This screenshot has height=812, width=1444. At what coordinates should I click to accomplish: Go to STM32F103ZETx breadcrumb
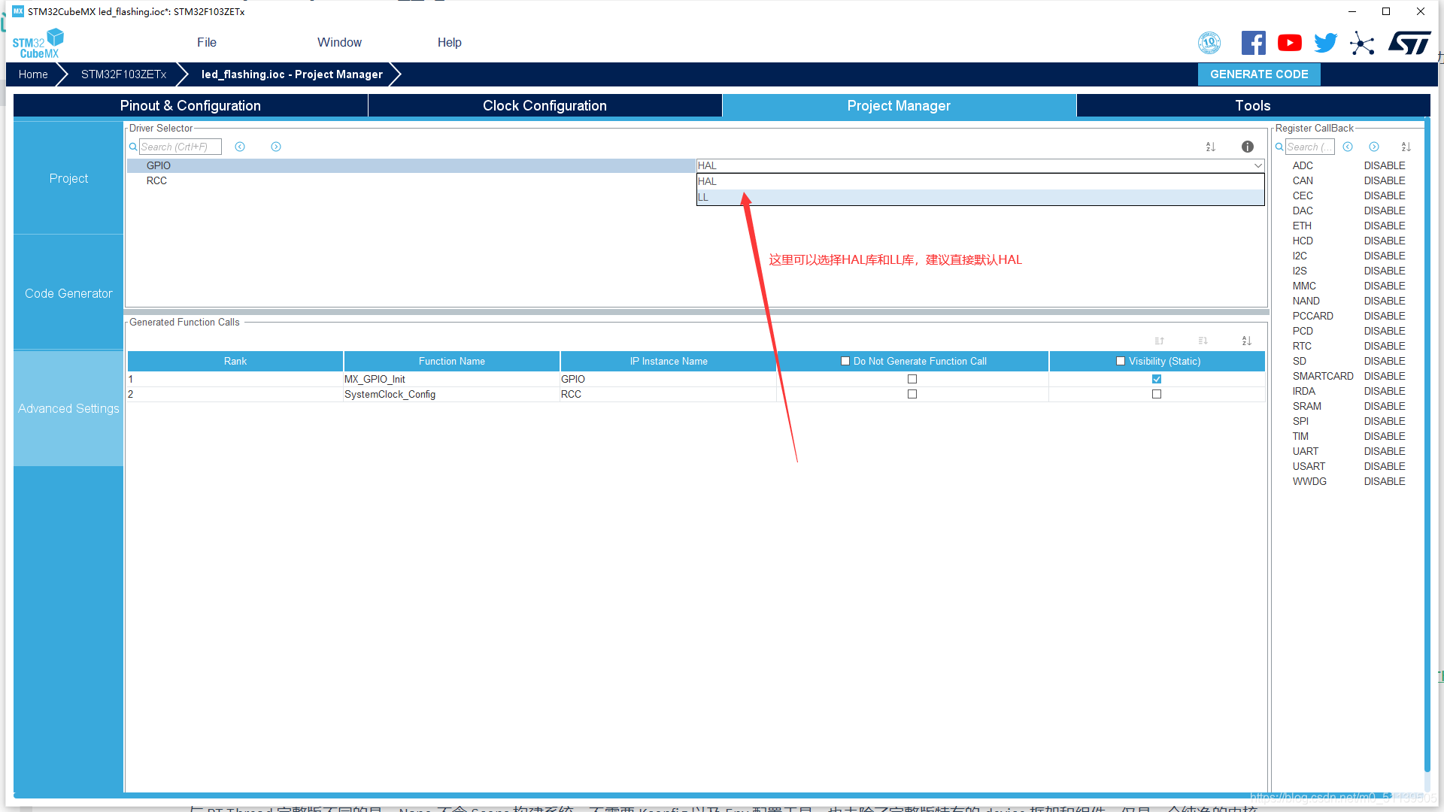tap(123, 74)
